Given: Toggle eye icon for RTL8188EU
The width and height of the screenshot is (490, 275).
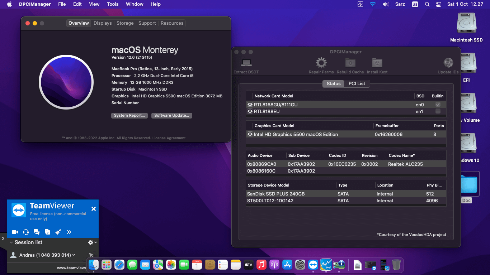Looking at the screenshot, I should pos(250,111).
